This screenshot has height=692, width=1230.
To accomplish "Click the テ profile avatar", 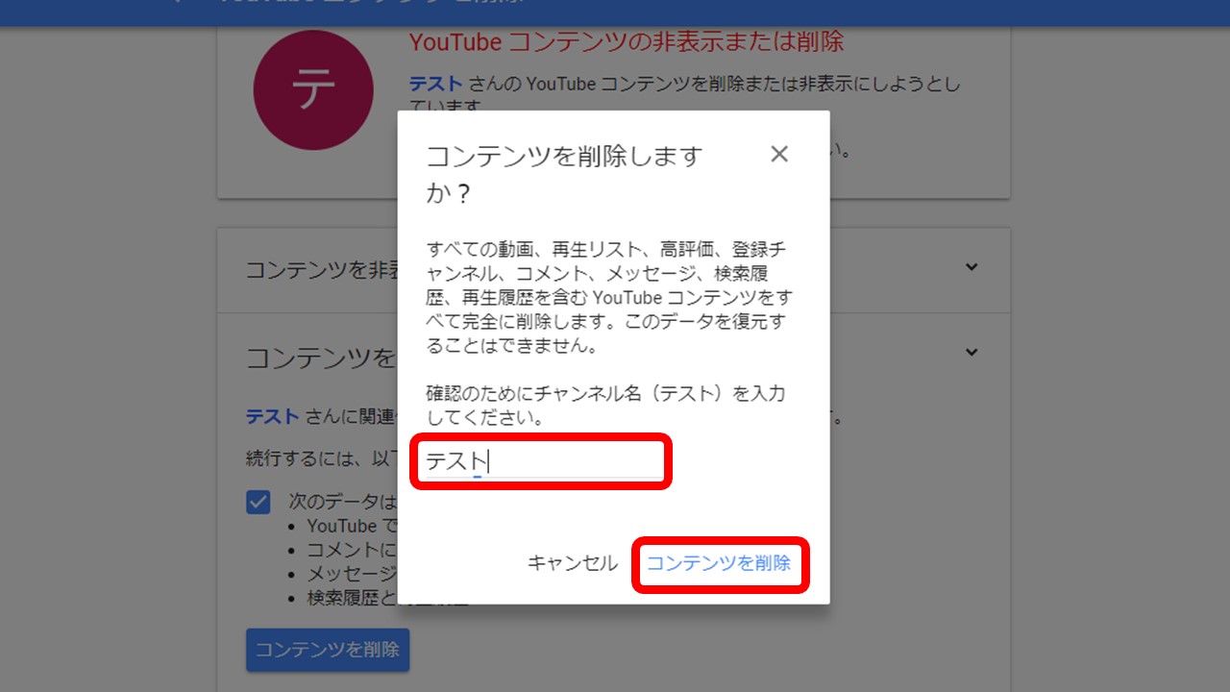I will (x=313, y=90).
